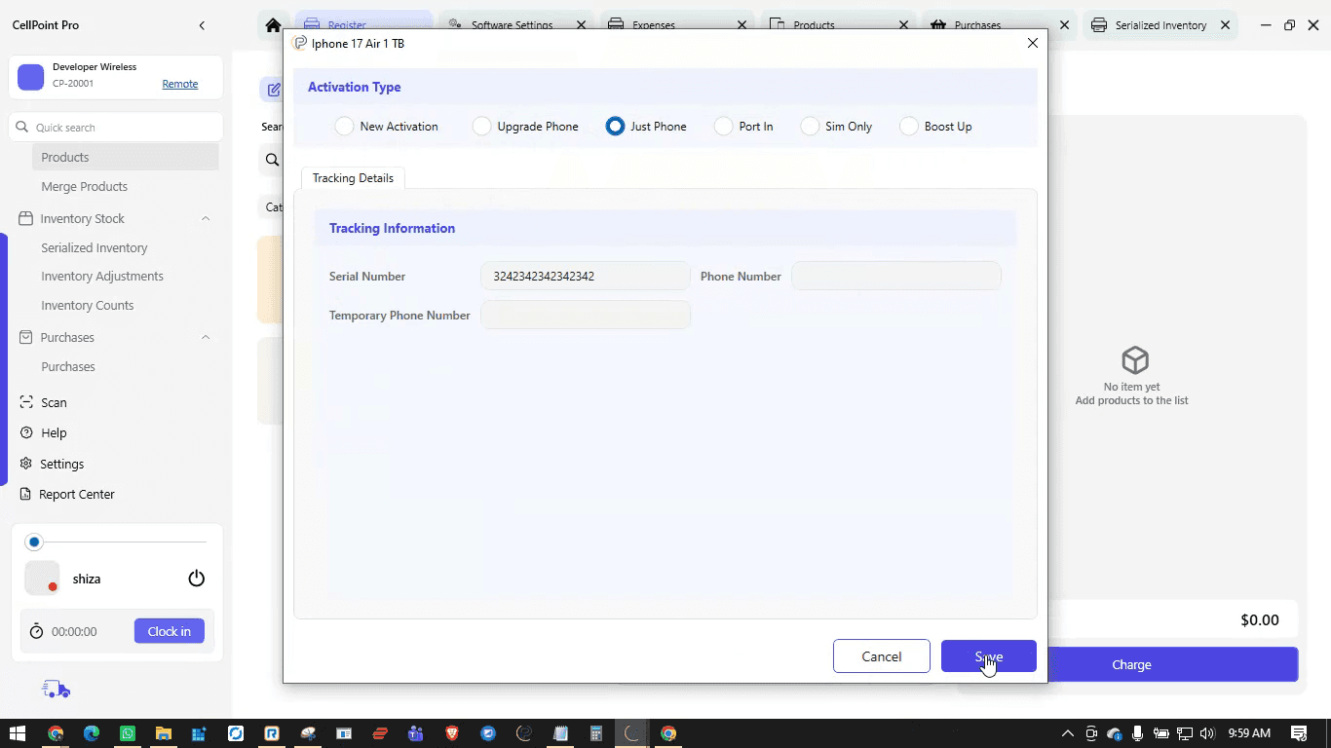The image size is (1331, 748).
Task: Cancel the activation dialog
Action: [x=882, y=656]
